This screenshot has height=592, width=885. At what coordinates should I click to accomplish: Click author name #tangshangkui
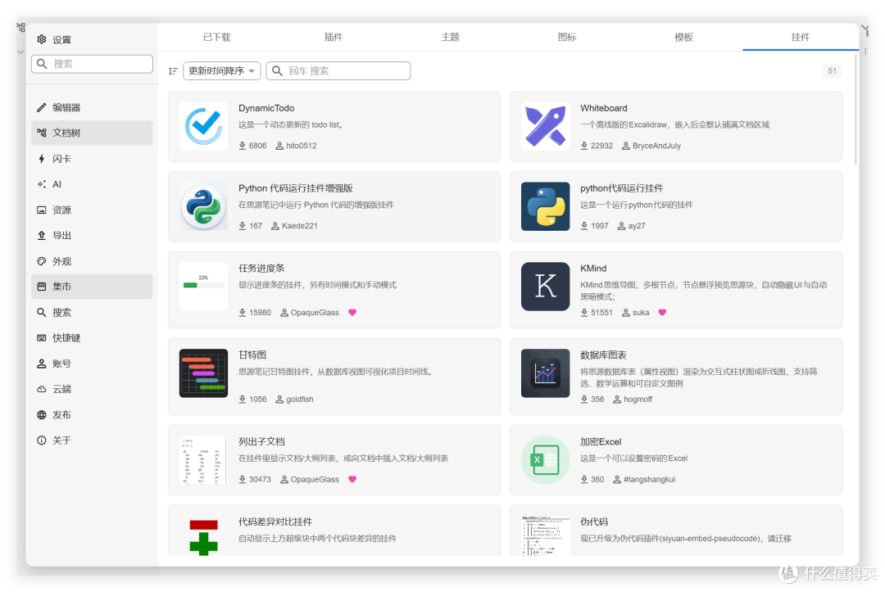coord(649,479)
